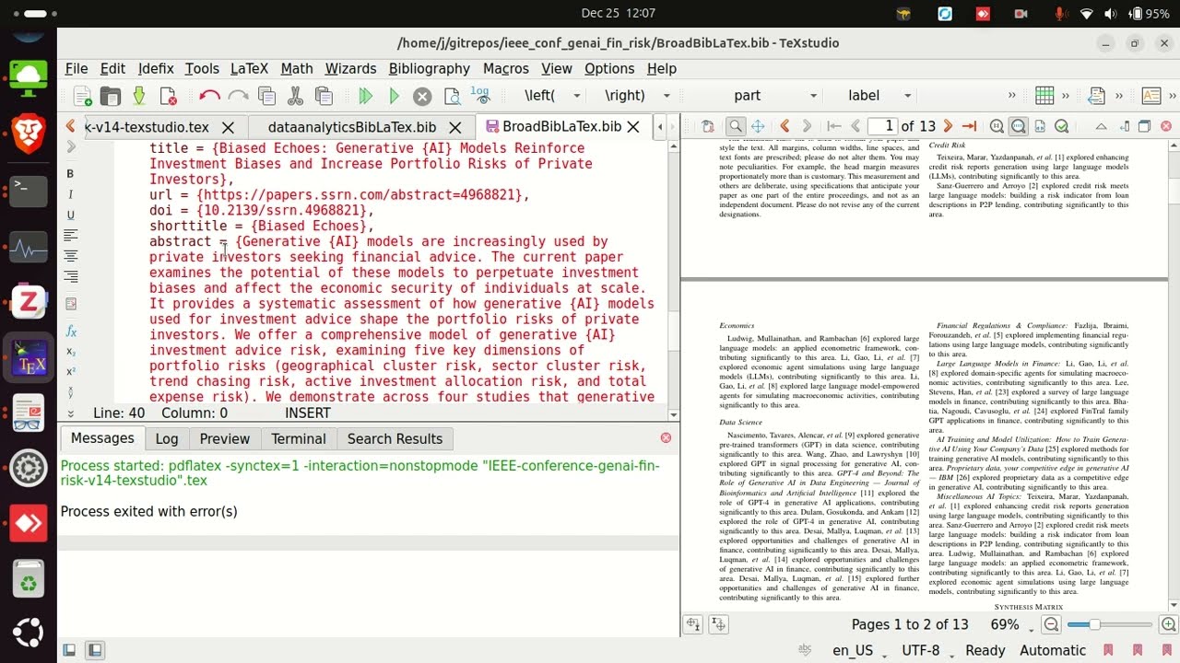This screenshot has height=663, width=1180.
Task: Open the Idefix menu
Action: 156,68
